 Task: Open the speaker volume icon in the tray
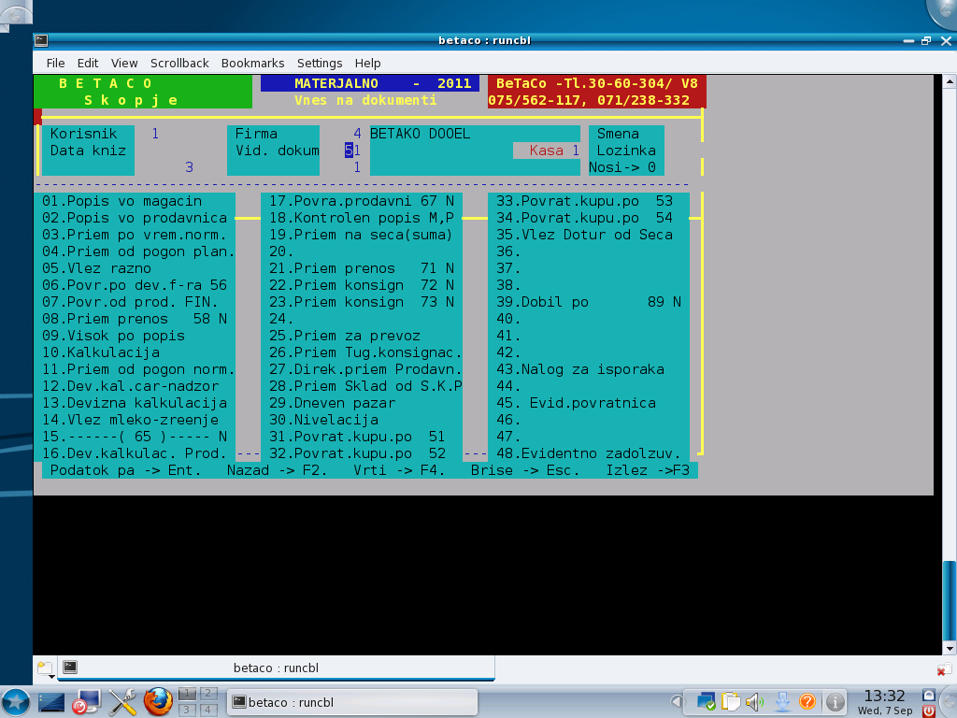[752, 701]
